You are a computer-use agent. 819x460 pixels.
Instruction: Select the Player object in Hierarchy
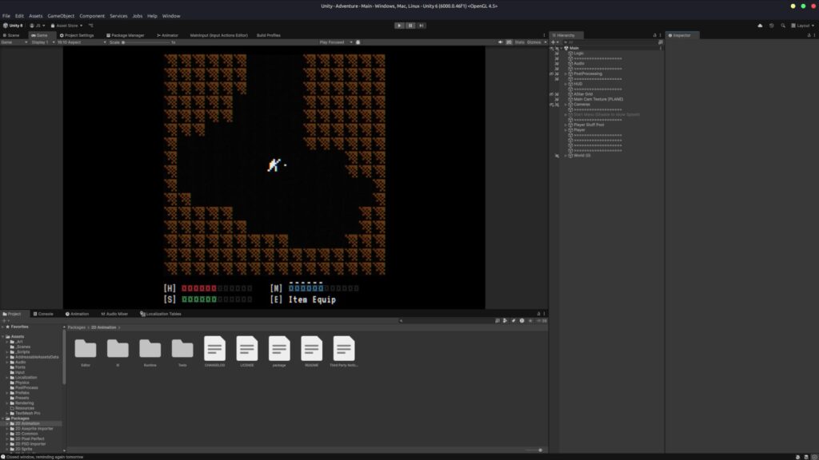[x=579, y=130]
